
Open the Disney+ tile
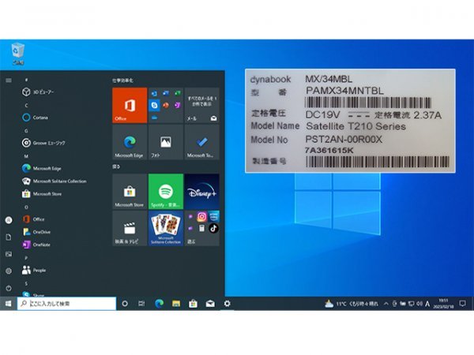click(x=201, y=192)
